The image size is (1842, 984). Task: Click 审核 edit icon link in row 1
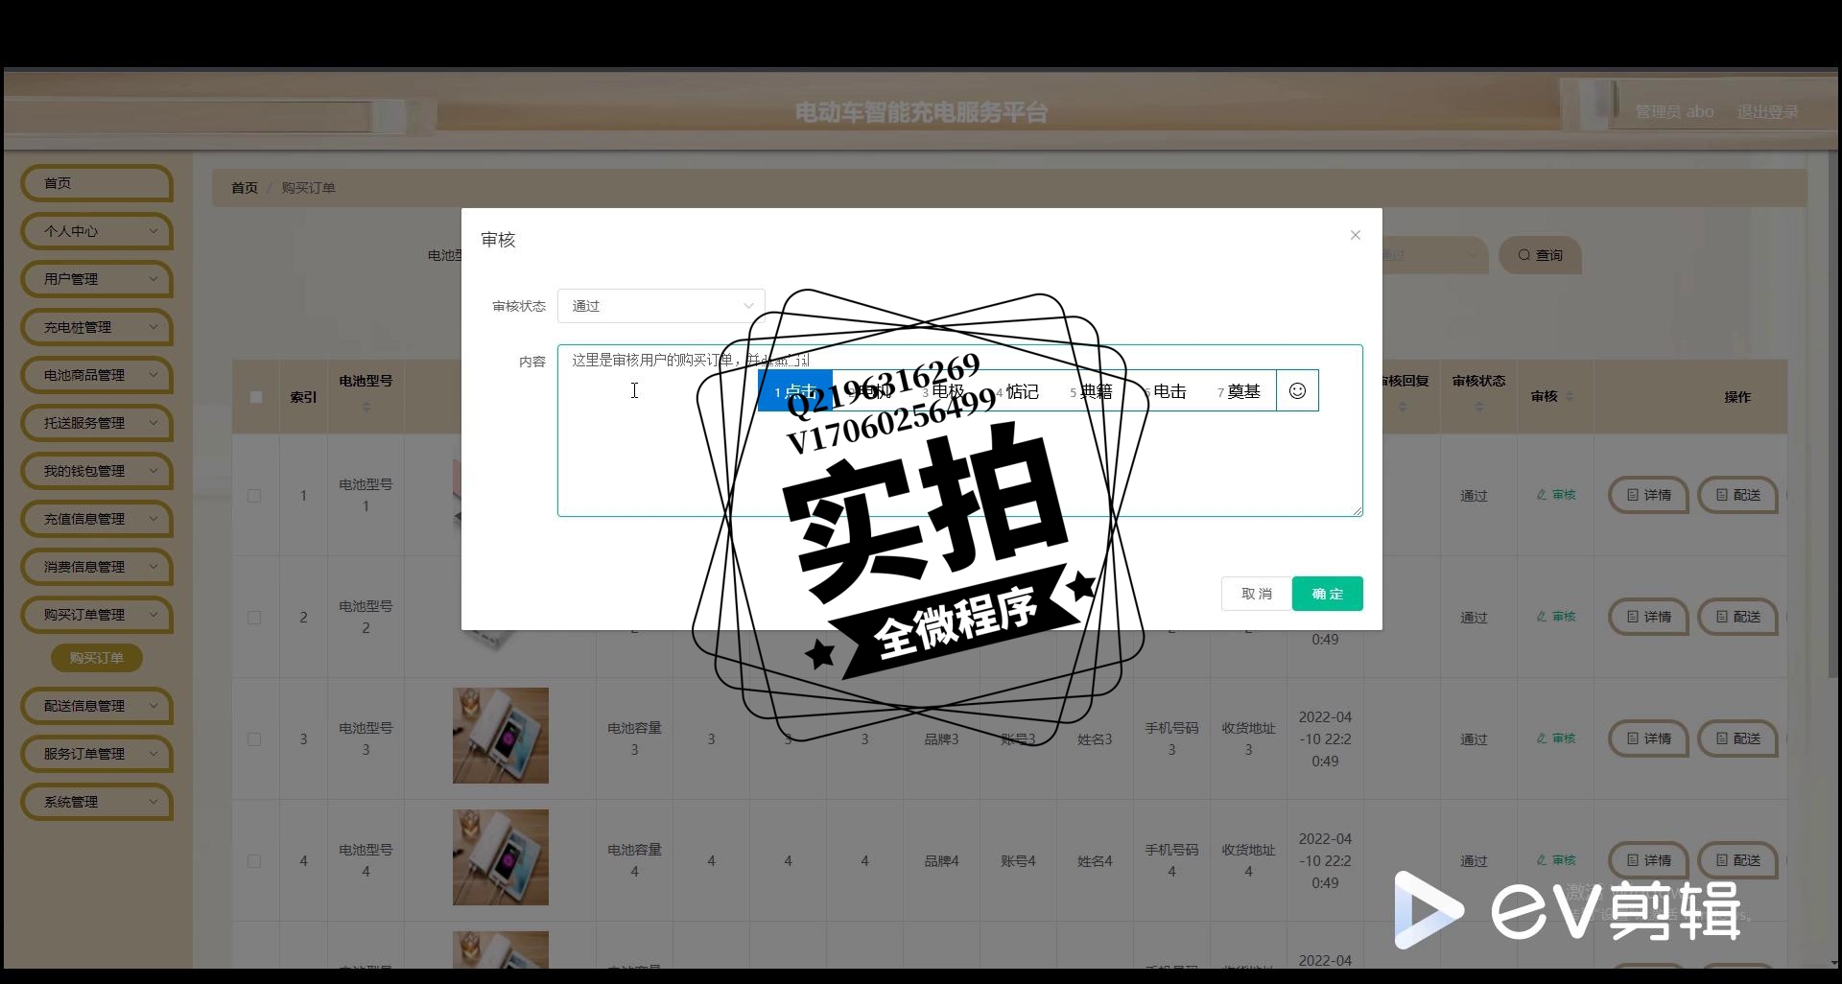pyautogui.click(x=1556, y=495)
